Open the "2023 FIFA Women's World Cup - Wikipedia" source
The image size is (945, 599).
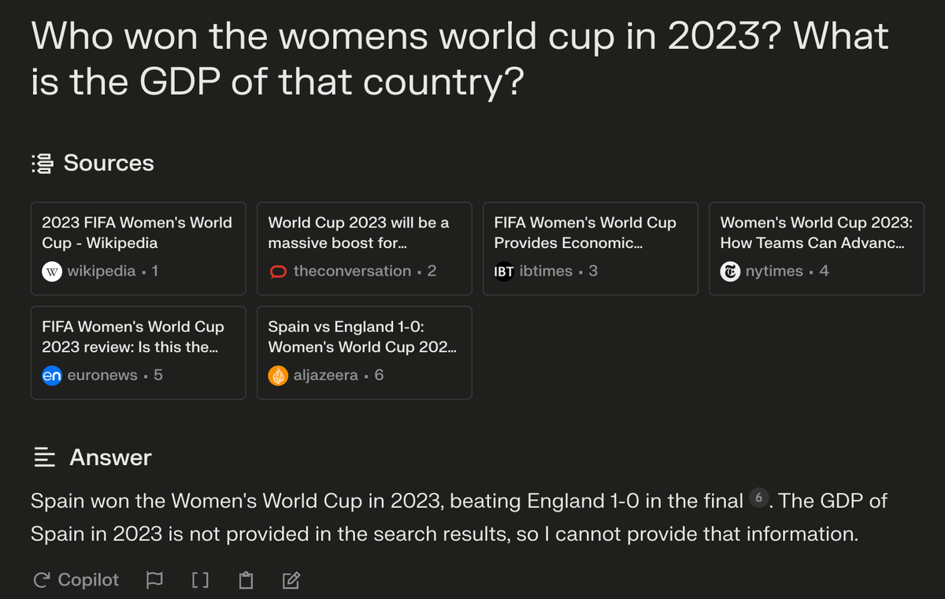pyautogui.click(x=138, y=233)
